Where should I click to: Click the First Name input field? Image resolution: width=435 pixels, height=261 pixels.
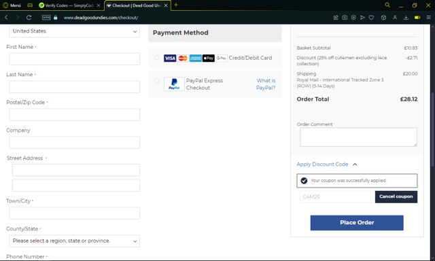click(x=74, y=59)
